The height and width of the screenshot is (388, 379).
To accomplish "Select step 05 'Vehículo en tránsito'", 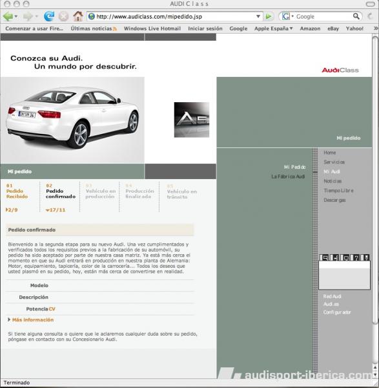I will pyautogui.click(x=181, y=191).
